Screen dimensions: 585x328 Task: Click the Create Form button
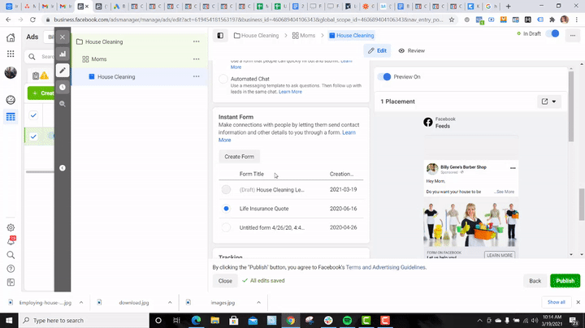point(239,157)
